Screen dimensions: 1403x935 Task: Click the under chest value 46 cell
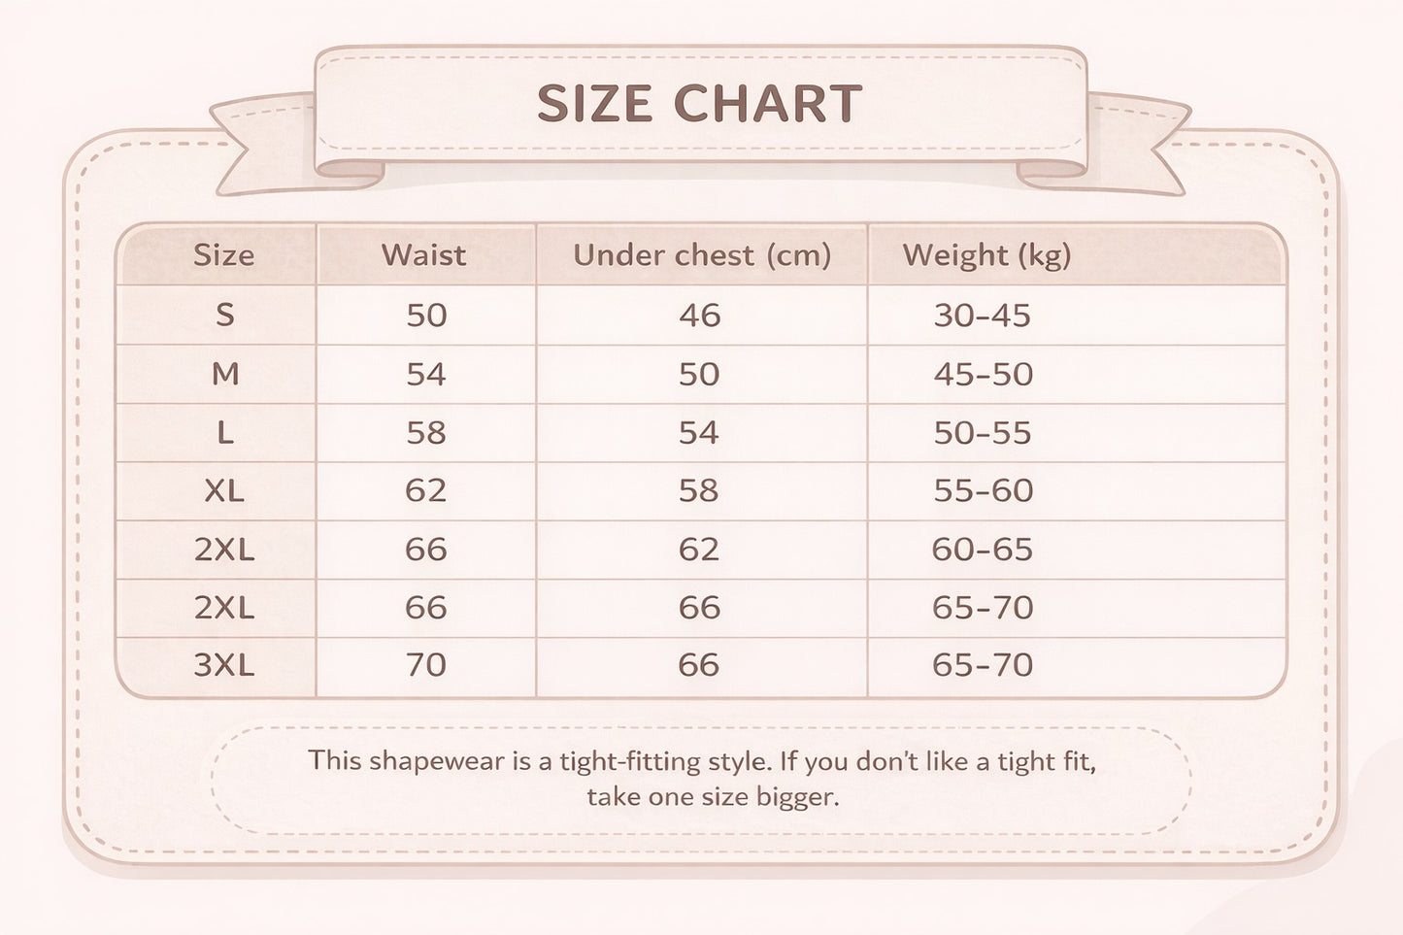(699, 316)
